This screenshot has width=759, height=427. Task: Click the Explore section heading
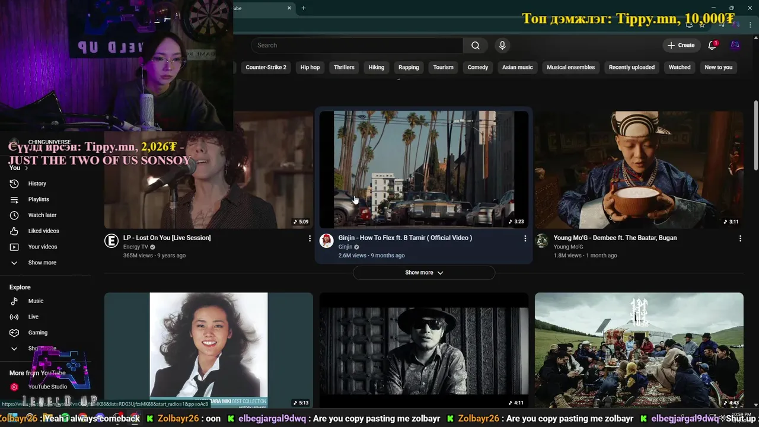[x=20, y=287]
